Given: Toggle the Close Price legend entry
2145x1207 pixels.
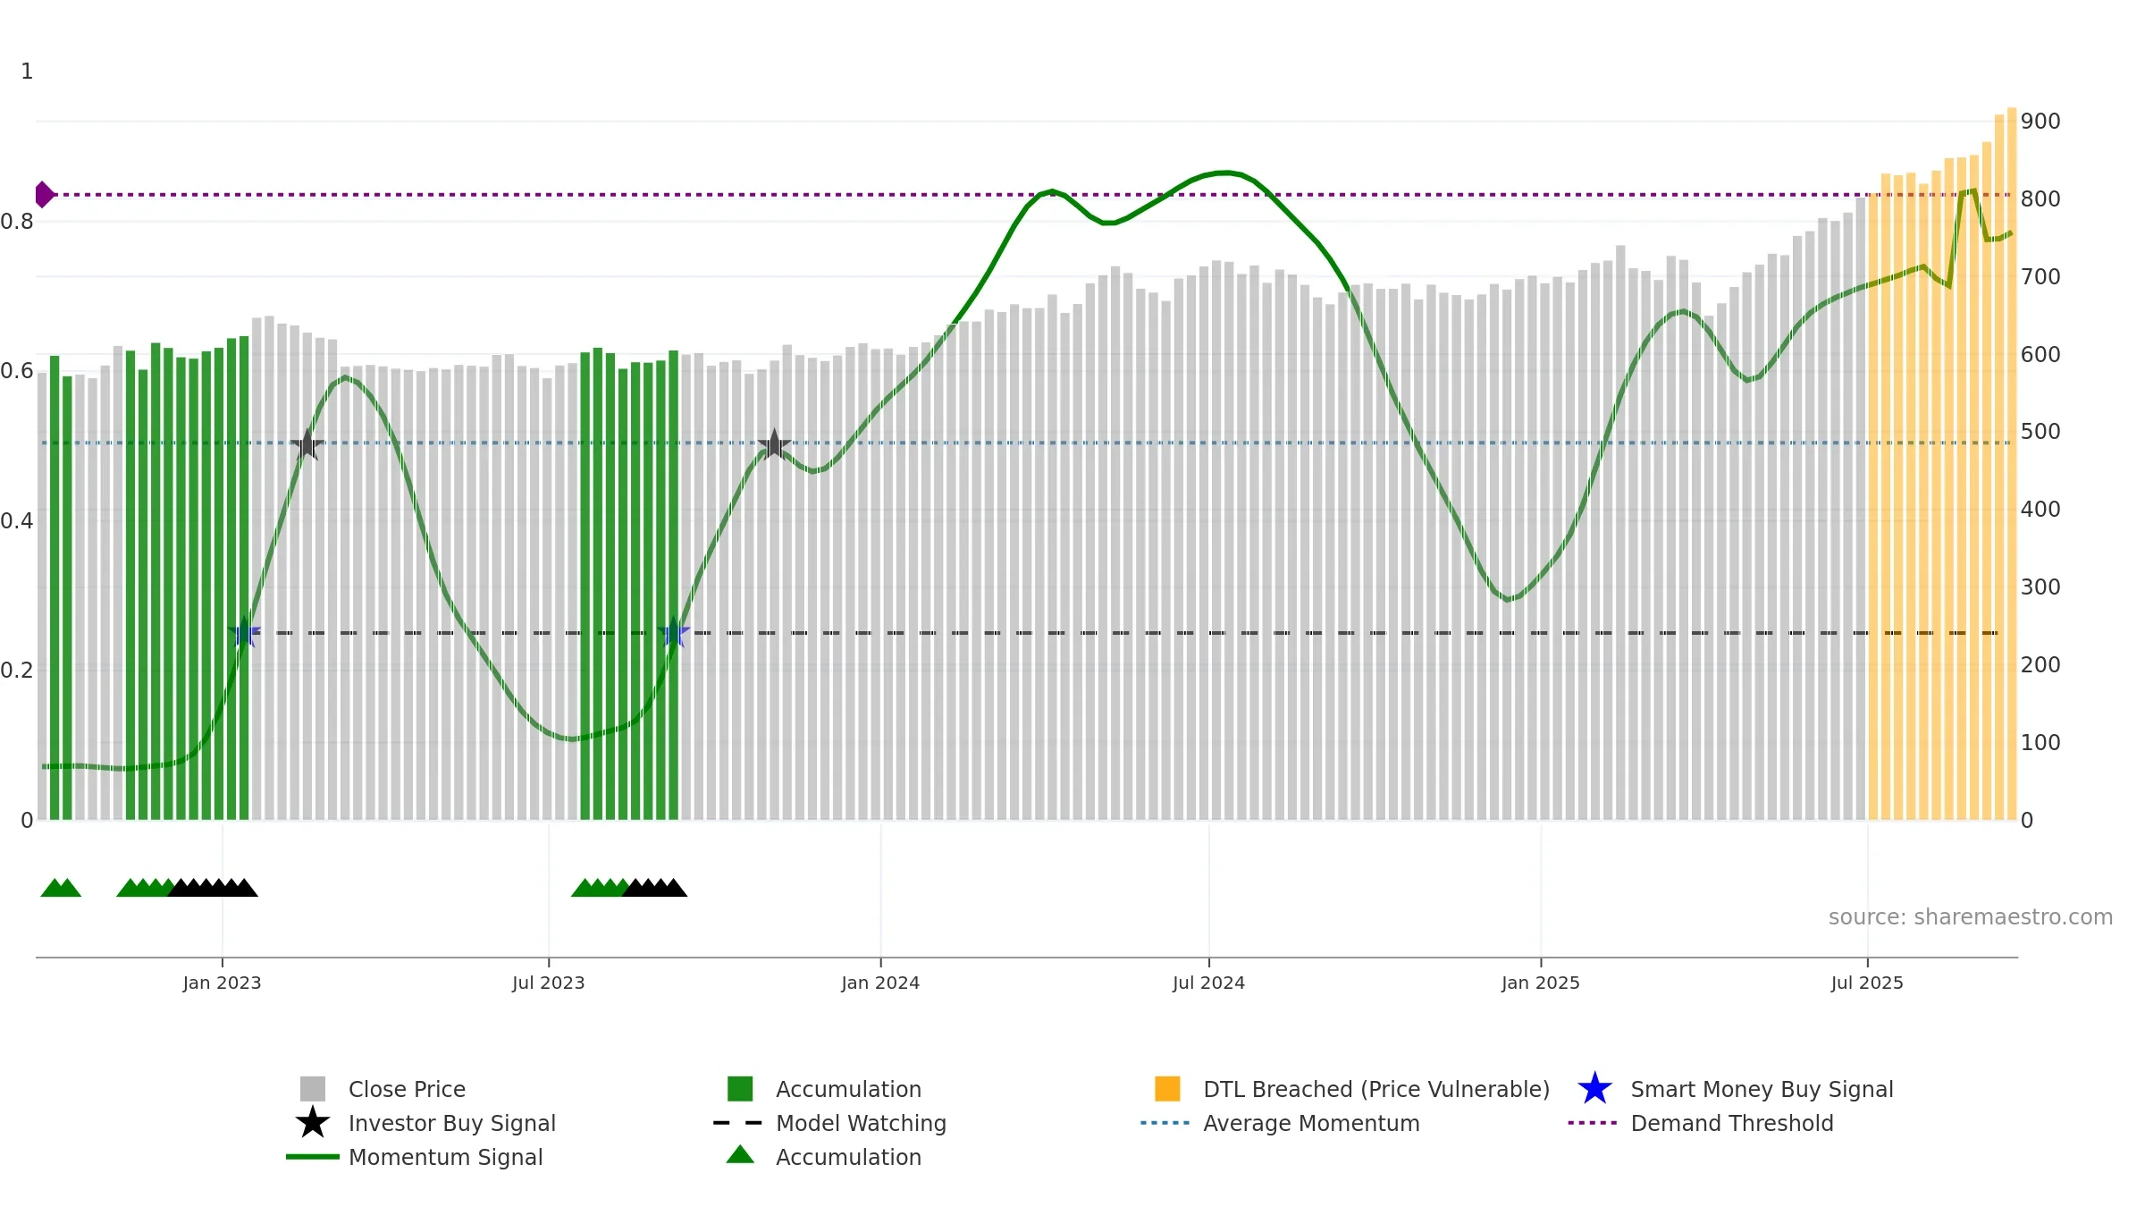Looking at the screenshot, I should pos(407,1089).
